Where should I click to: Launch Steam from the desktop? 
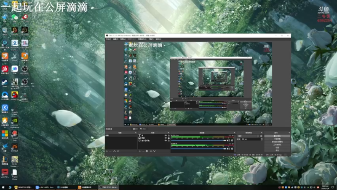(x=5, y=83)
